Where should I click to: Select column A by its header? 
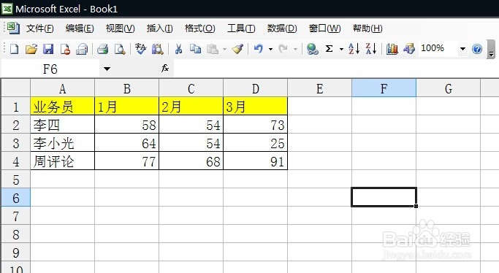[x=62, y=88]
